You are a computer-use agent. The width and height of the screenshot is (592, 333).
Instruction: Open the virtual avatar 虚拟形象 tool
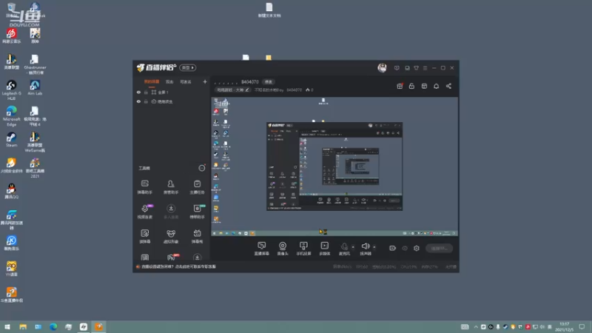pos(171,236)
